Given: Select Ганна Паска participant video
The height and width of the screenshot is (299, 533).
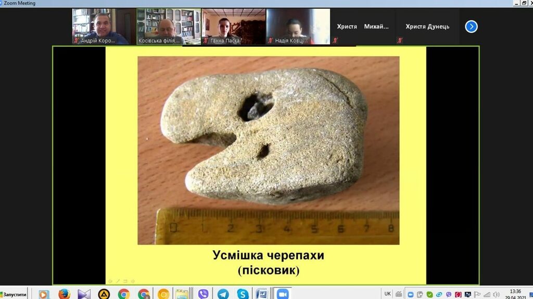Looking at the screenshot, I should coord(233,26).
